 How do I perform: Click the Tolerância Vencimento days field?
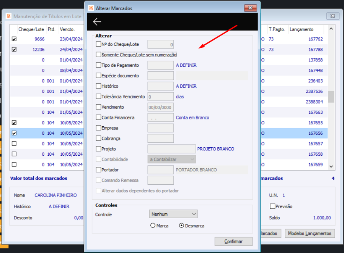click(161, 97)
